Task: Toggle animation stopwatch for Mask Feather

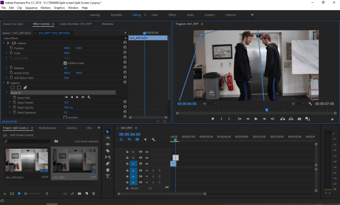Action: pos(15,102)
